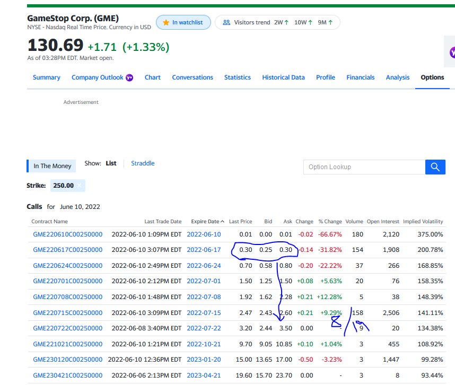
Task: Open contract GME220610C00250000
Action: (67, 234)
